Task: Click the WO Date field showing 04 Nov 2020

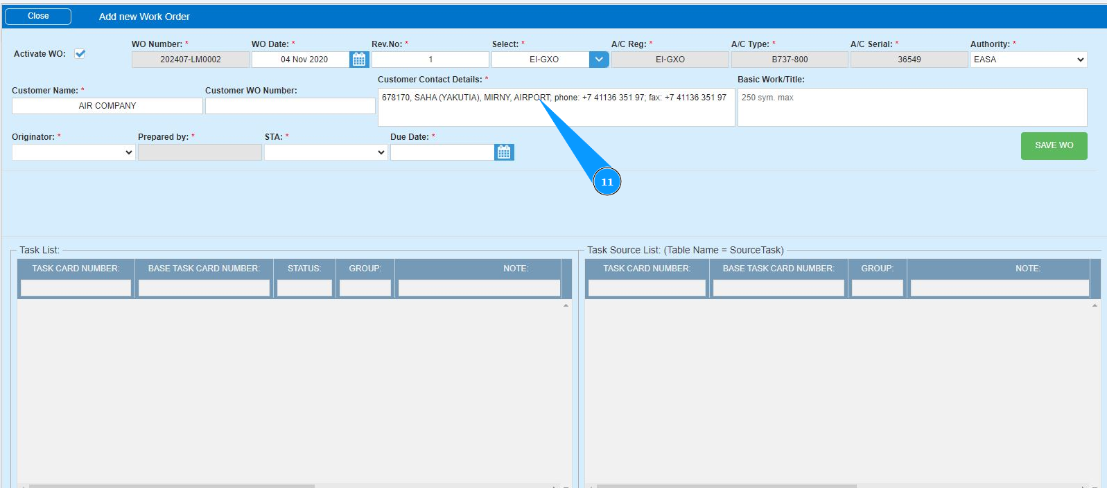Action: 301,60
